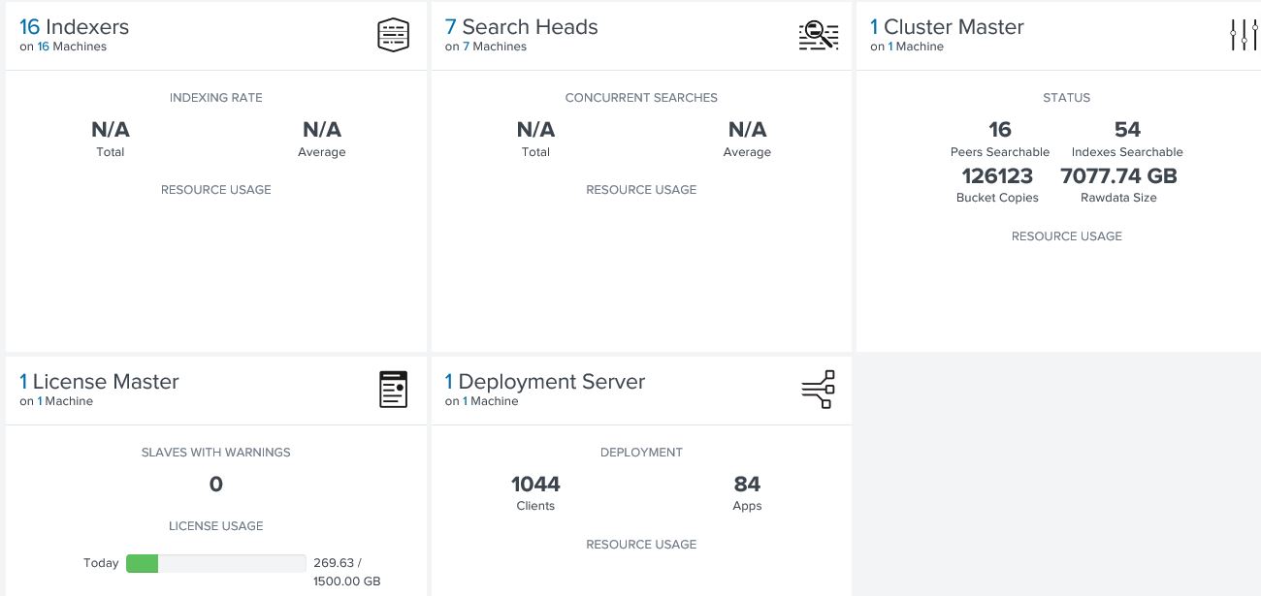
Task: Click the Indexers database icon
Action: tap(391, 33)
